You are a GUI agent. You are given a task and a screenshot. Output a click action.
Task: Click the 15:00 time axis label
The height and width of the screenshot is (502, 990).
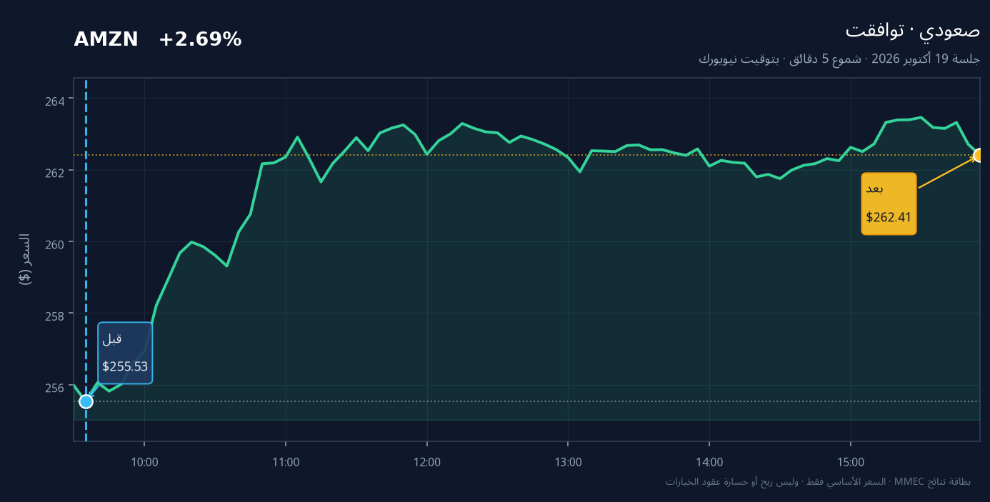[851, 462]
